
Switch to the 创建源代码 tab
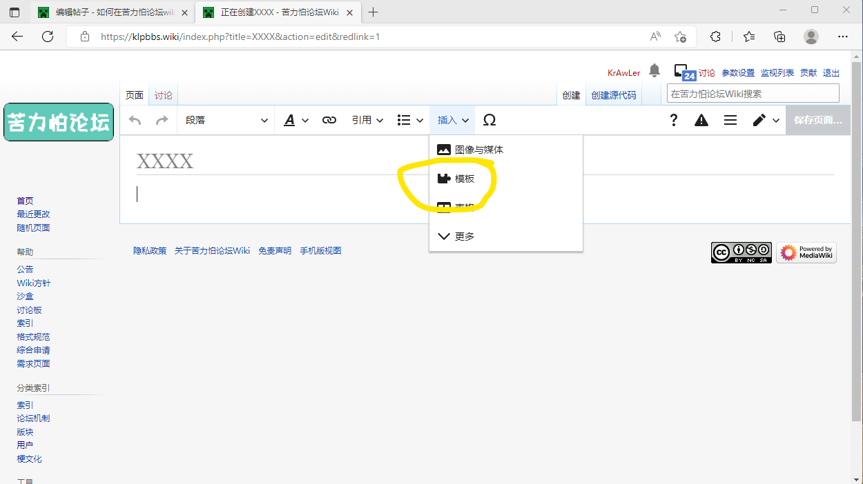pos(614,95)
